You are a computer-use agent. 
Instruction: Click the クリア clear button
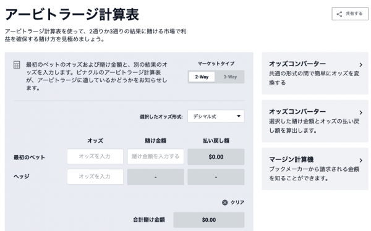point(233,203)
